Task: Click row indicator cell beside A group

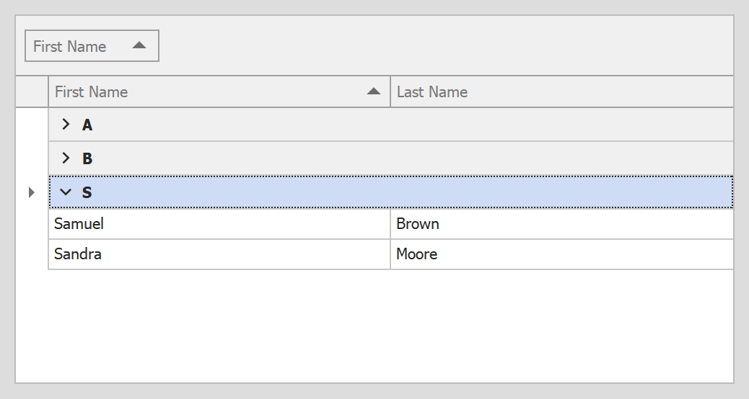Action: click(x=32, y=125)
